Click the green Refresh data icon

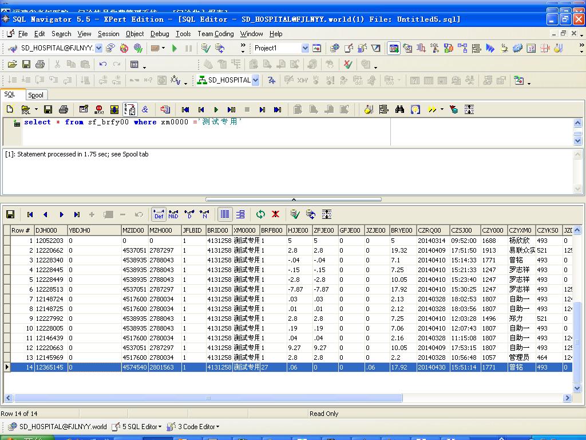point(260,214)
